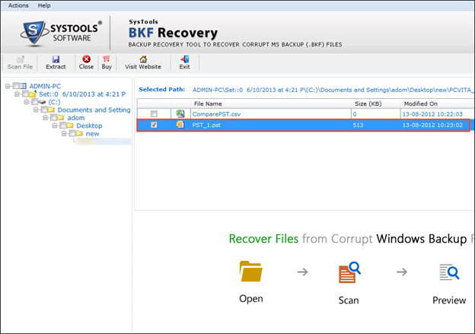Click the ADMIN-PC computer icon
The image size is (475, 334).
point(24,86)
